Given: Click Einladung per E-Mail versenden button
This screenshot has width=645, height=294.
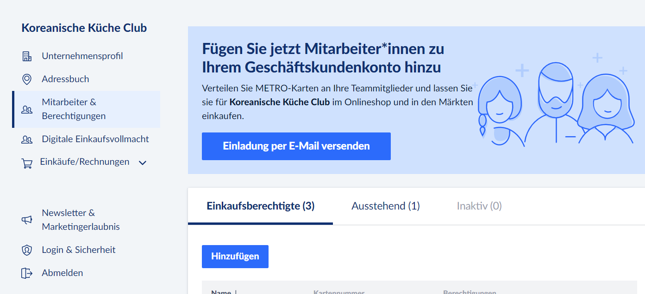Looking at the screenshot, I should [x=296, y=146].
